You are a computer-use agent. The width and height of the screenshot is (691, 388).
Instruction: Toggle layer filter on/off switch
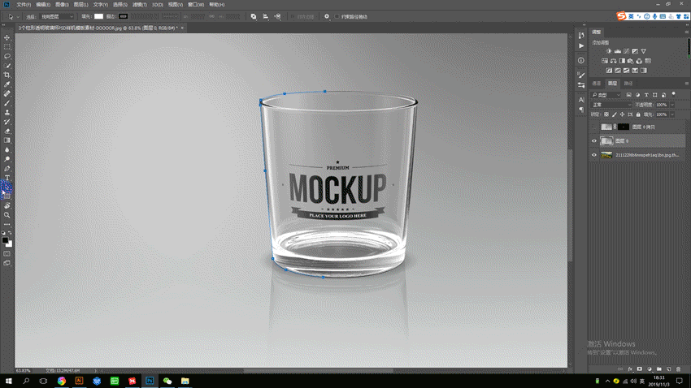pos(673,94)
